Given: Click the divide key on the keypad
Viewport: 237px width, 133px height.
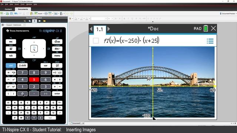Looking at the screenshot, I should coord(60,79).
